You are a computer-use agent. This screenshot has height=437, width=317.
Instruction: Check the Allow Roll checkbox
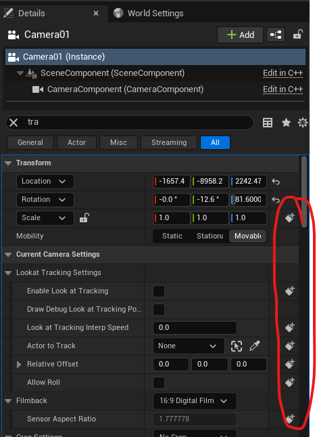point(159,383)
